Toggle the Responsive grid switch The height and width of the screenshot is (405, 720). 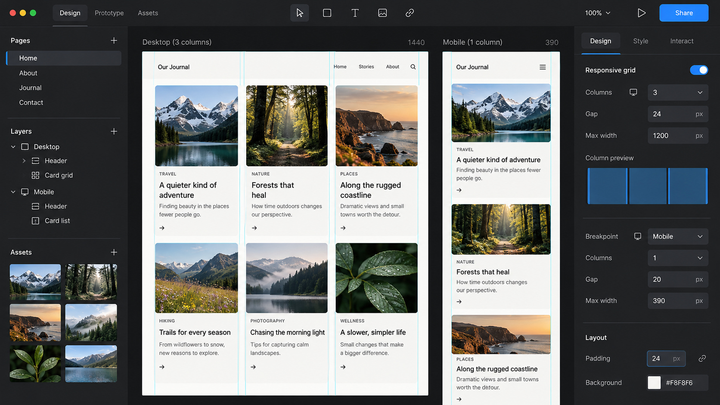coord(699,70)
